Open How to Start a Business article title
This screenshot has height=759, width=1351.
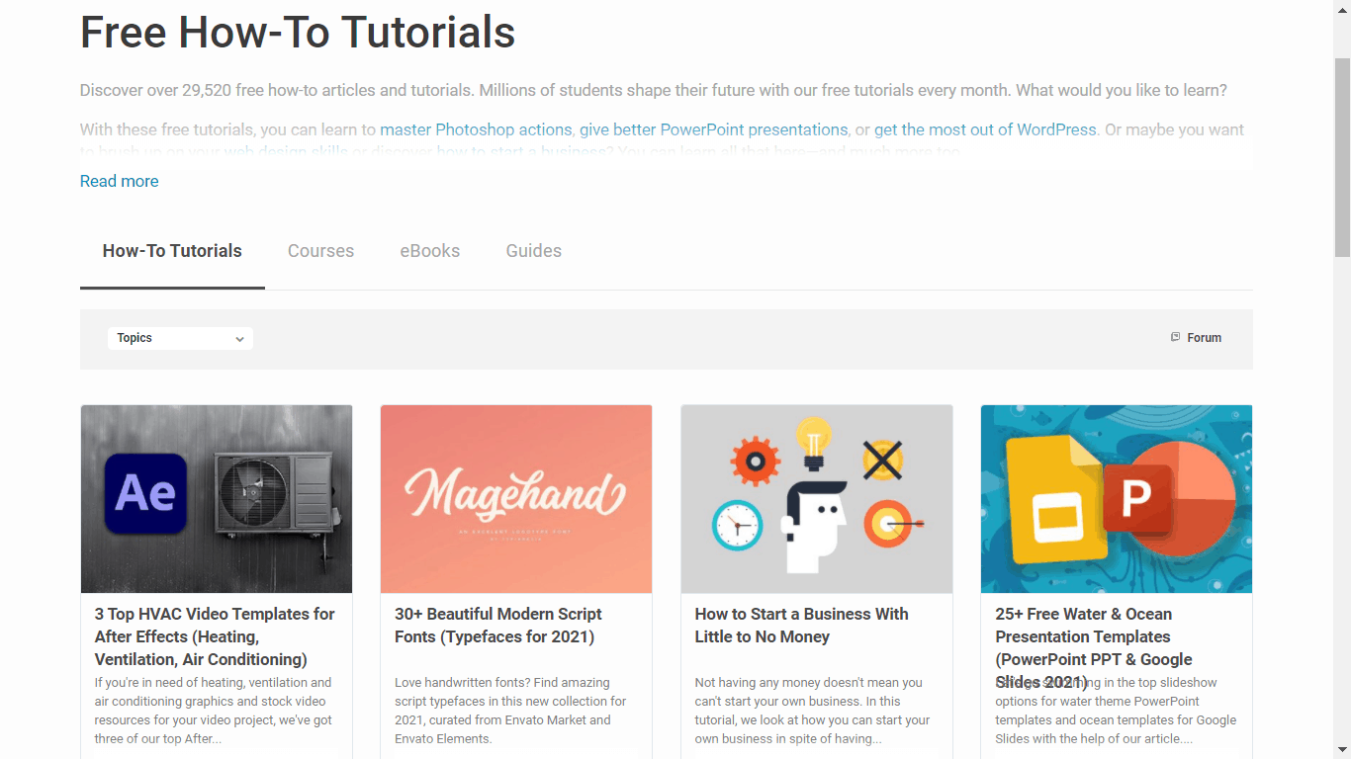point(801,626)
